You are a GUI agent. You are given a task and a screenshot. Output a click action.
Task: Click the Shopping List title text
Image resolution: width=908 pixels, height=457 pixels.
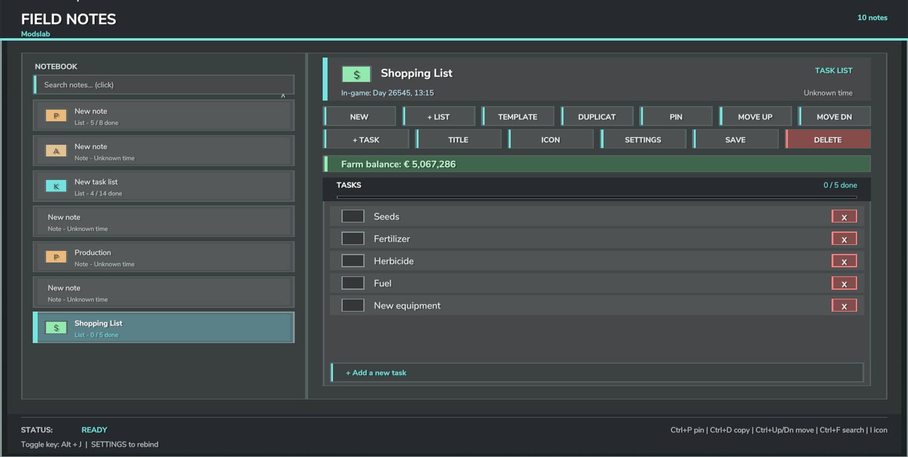click(417, 73)
